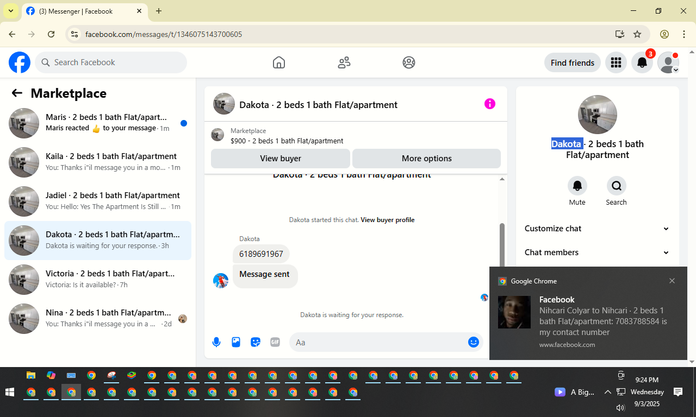This screenshot has width=696, height=417.
Task: Open the clock showing 9:24 PM
Action: [x=647, y=380]
